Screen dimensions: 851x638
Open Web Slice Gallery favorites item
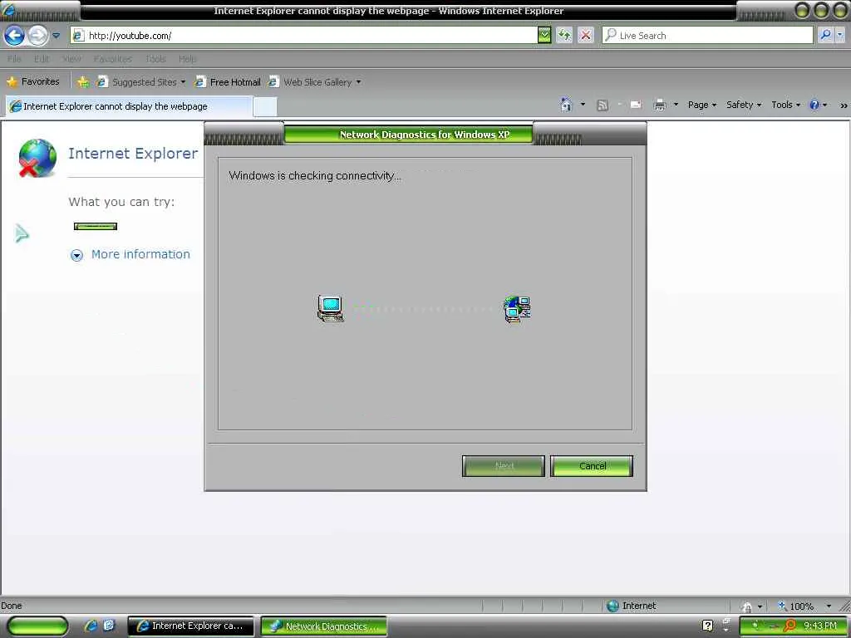(315, 82)
